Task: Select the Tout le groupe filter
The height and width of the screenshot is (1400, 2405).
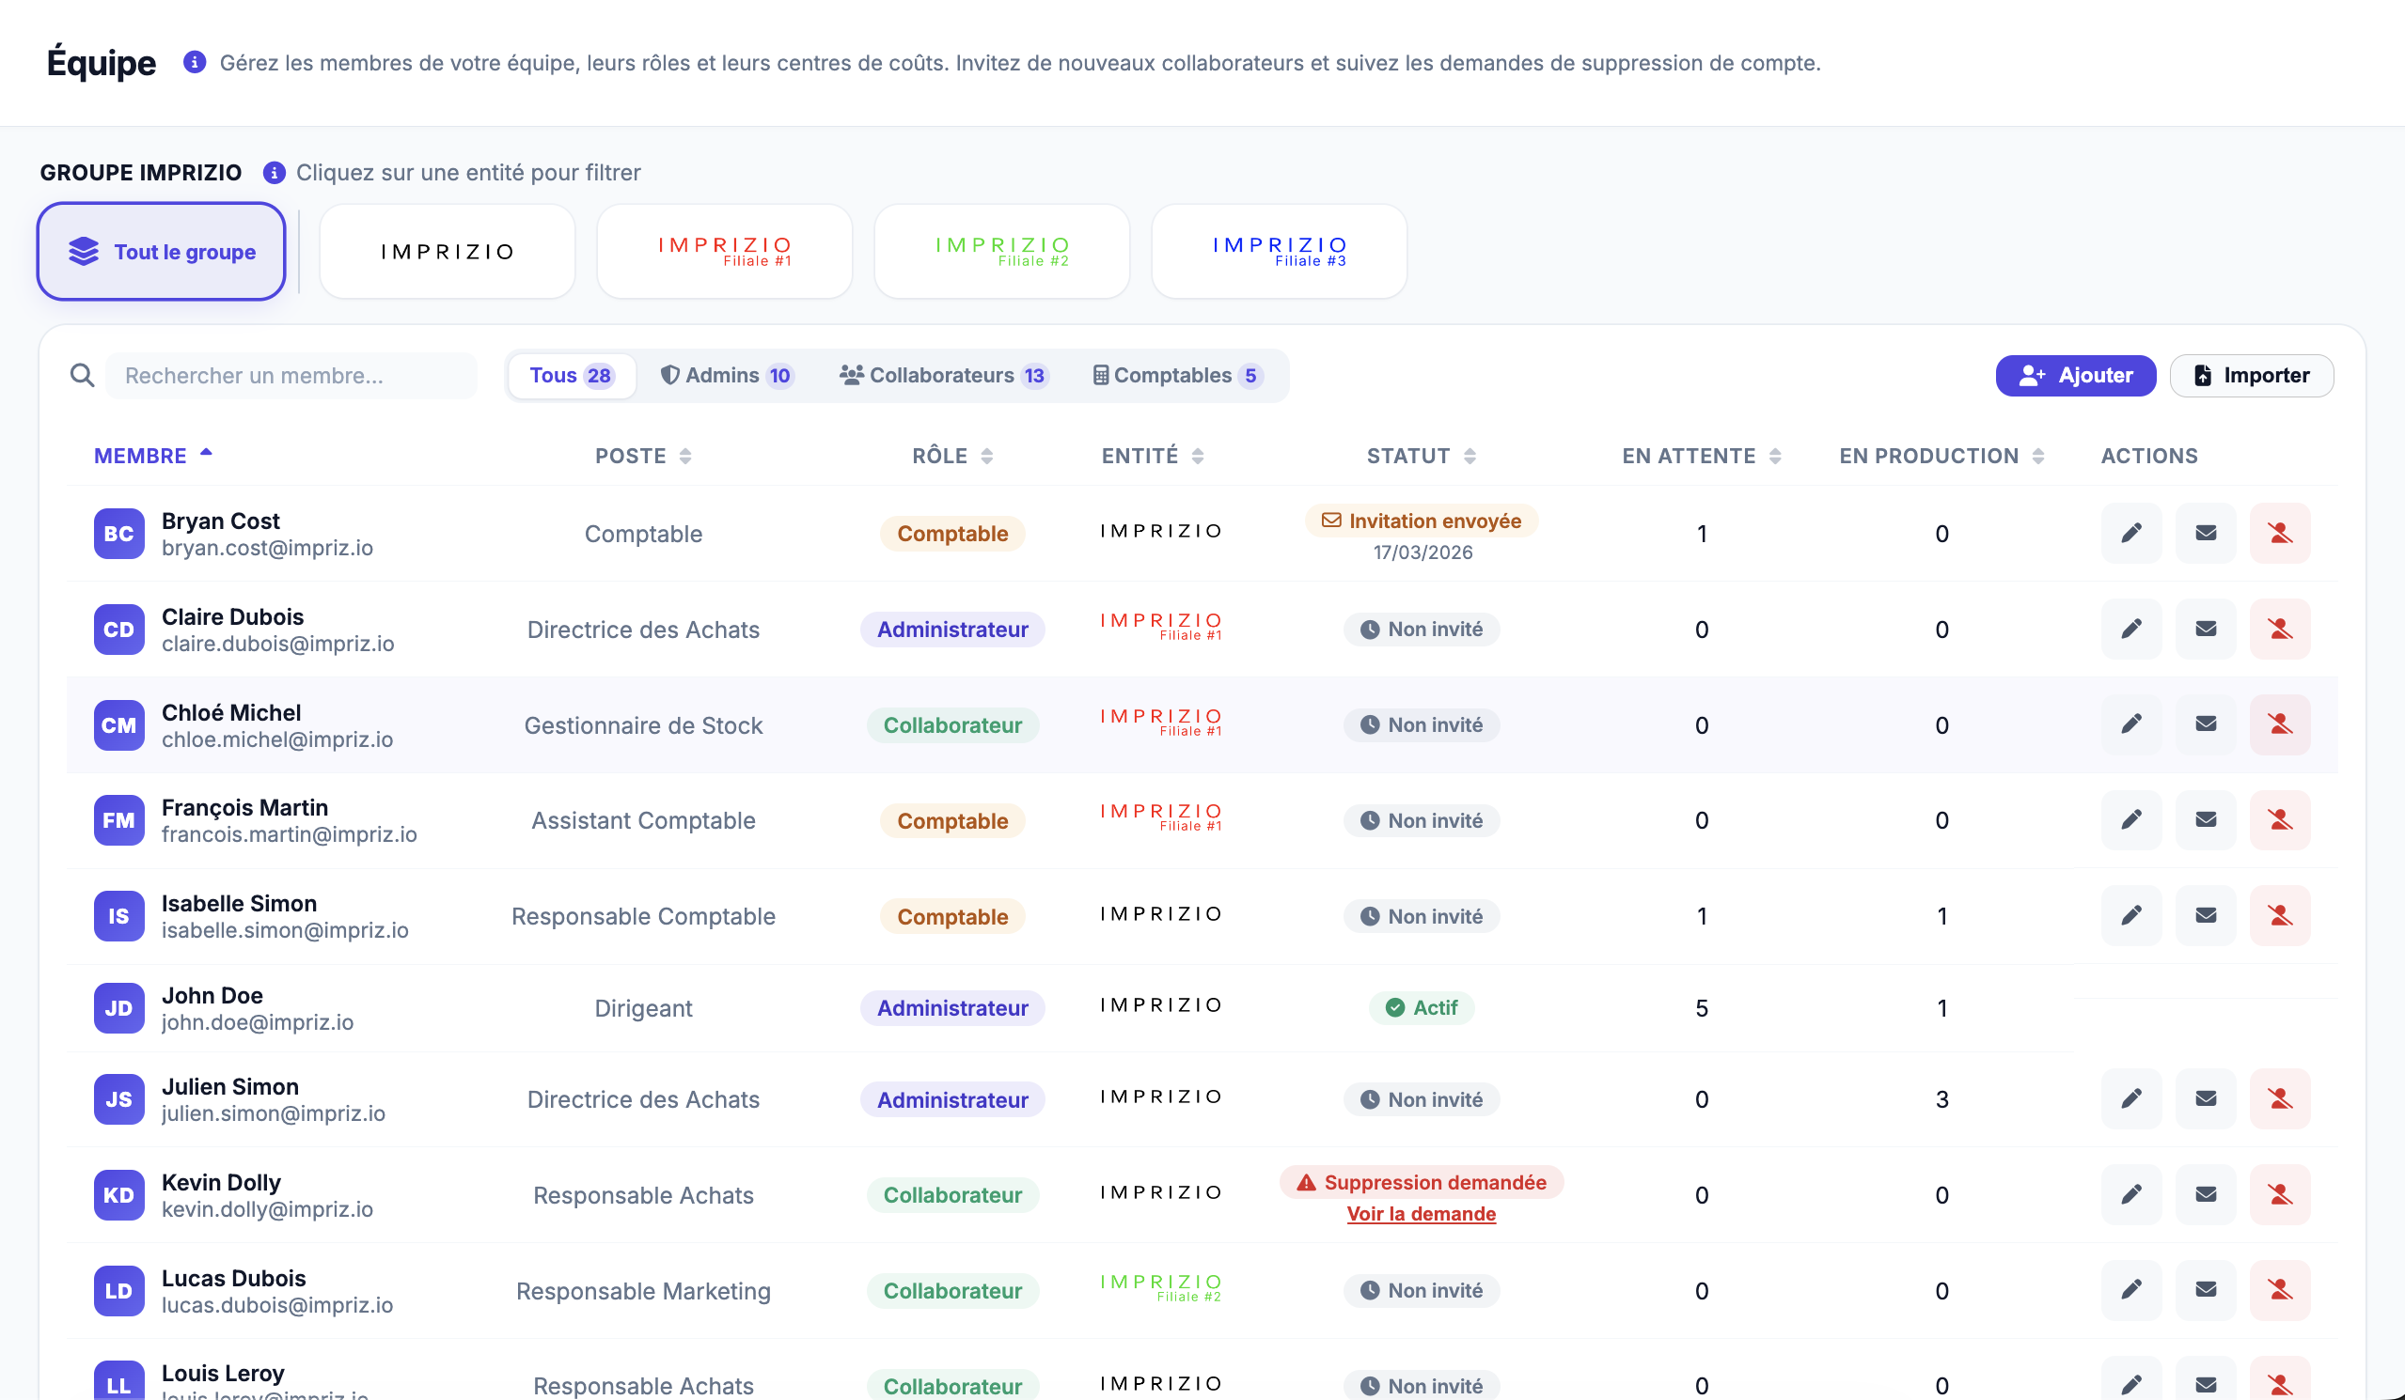Action: pos(162,252)
